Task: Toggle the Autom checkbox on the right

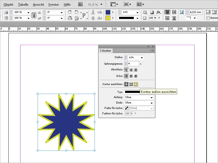Action: point(208,18)
